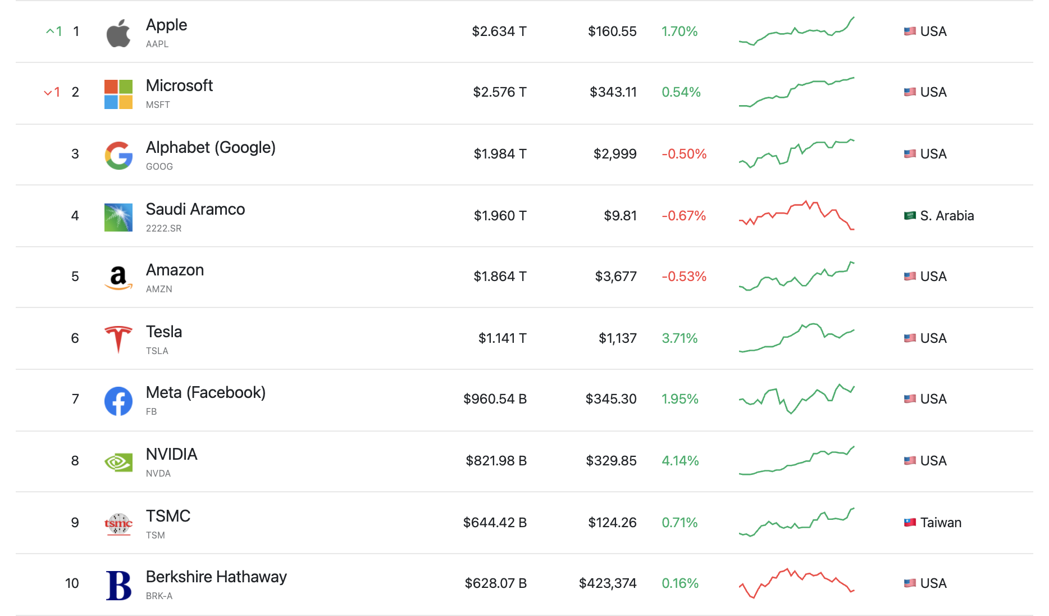Click NVIDIA's change 4.14%
1049x616 pixels.
pos(680,461)
